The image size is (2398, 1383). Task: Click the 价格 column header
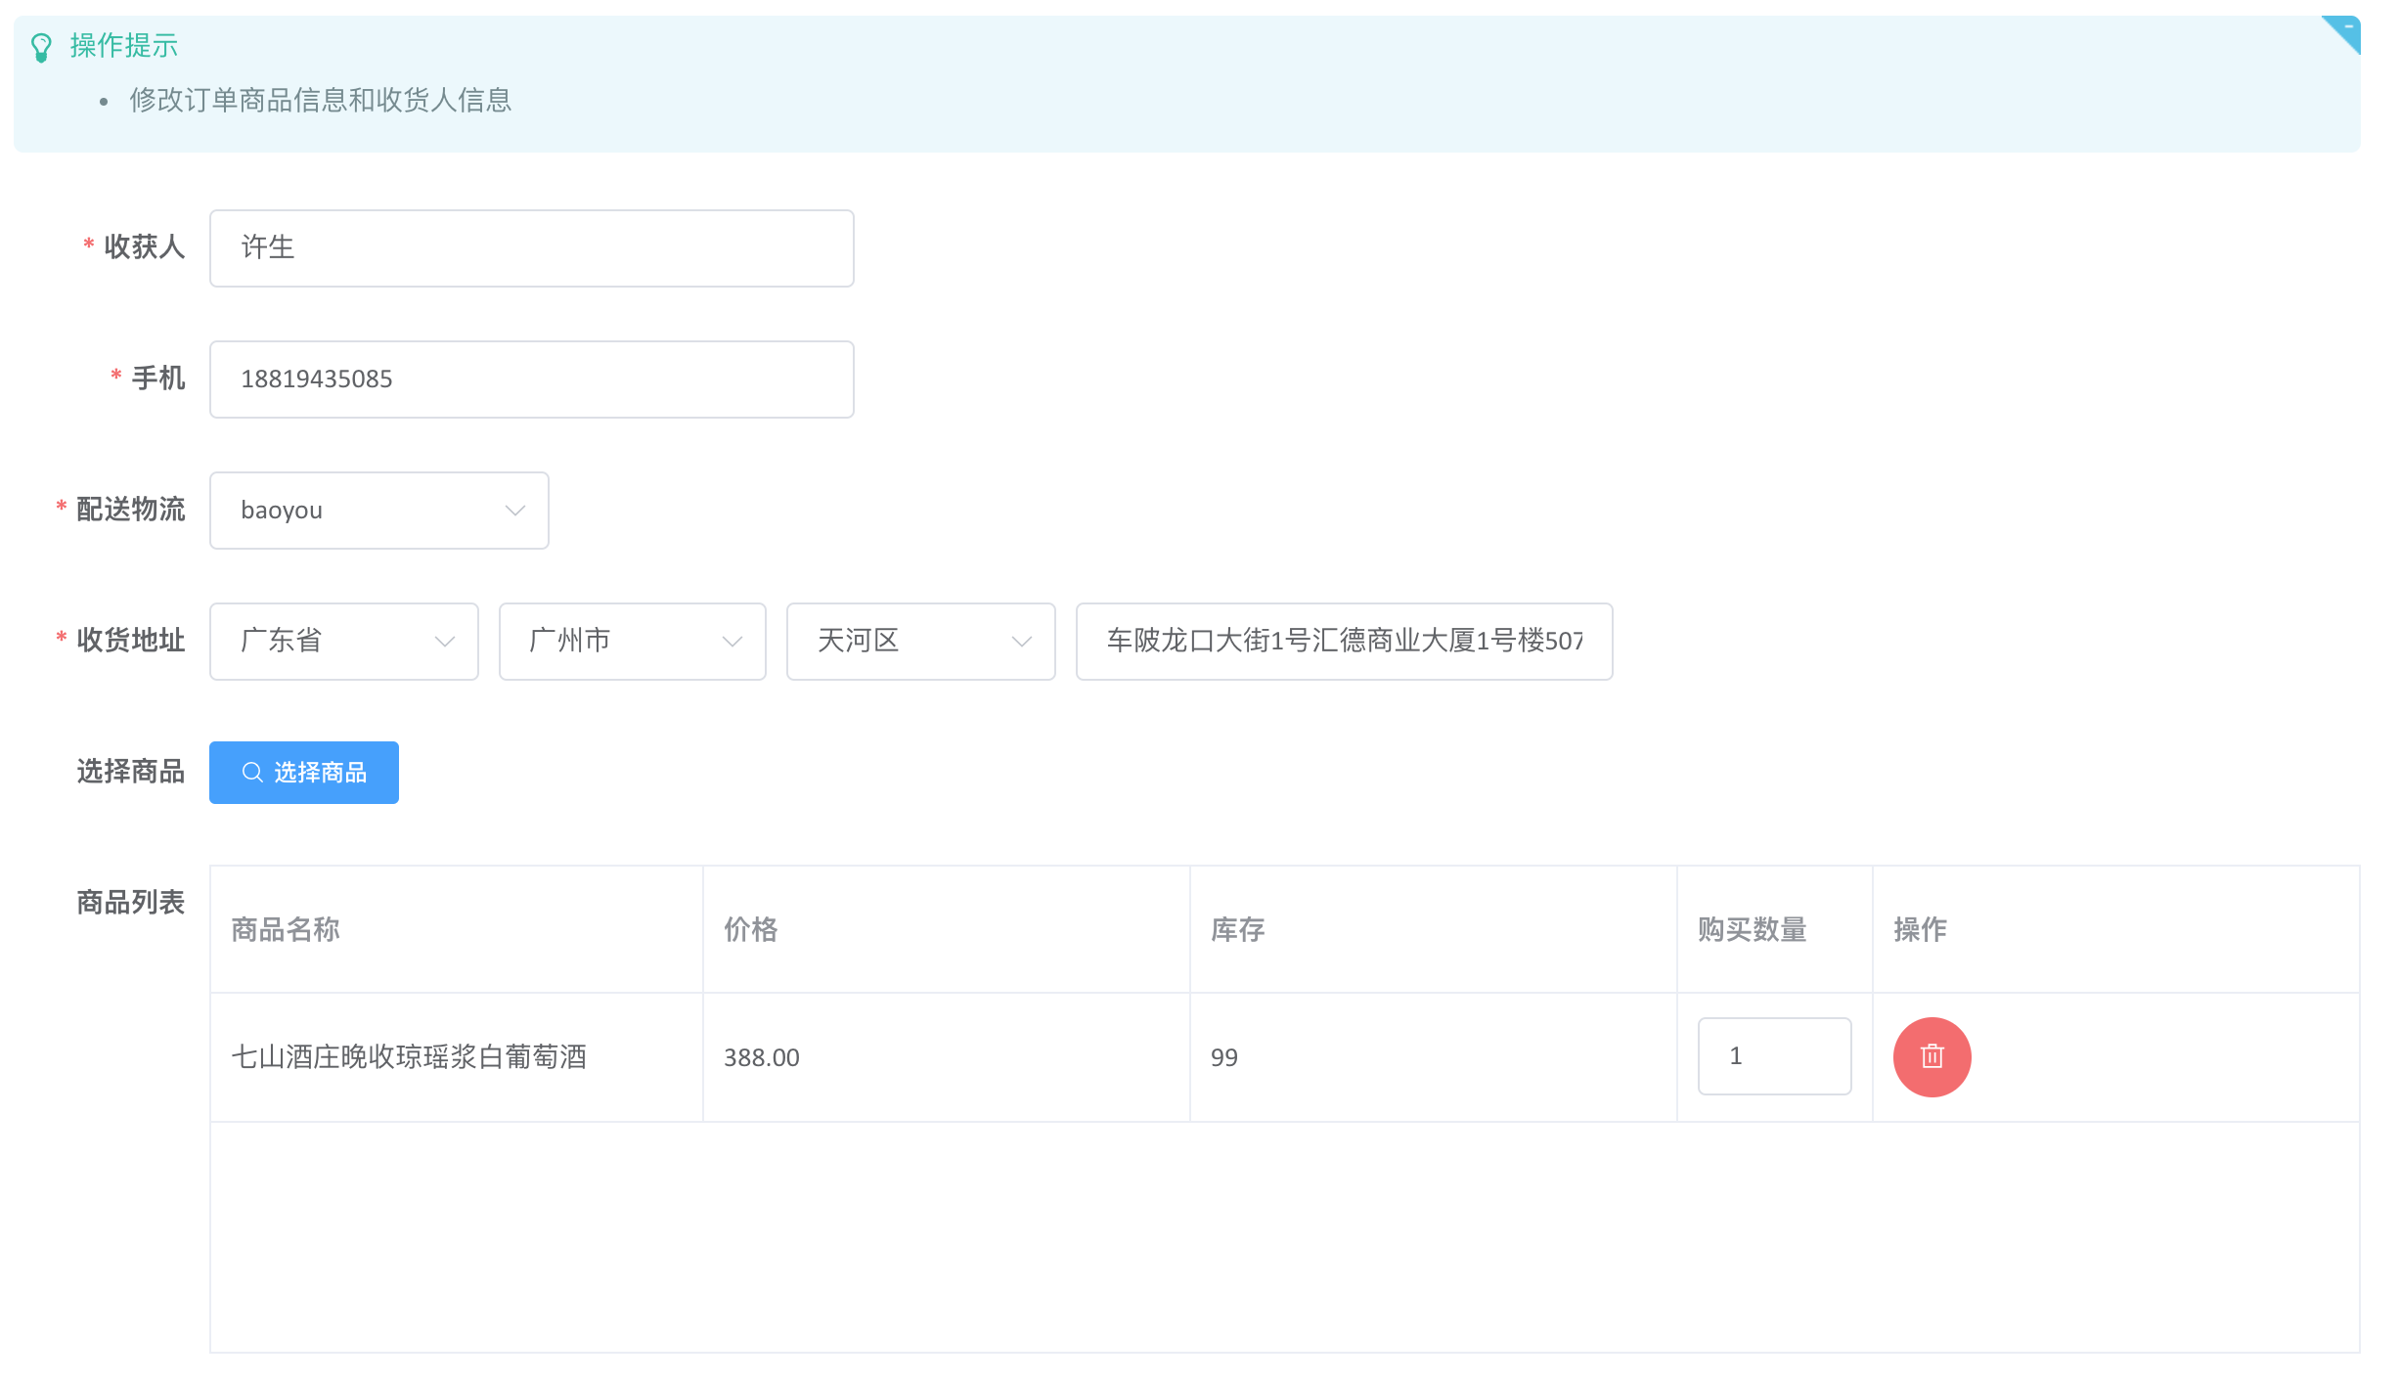coord(750,929)
